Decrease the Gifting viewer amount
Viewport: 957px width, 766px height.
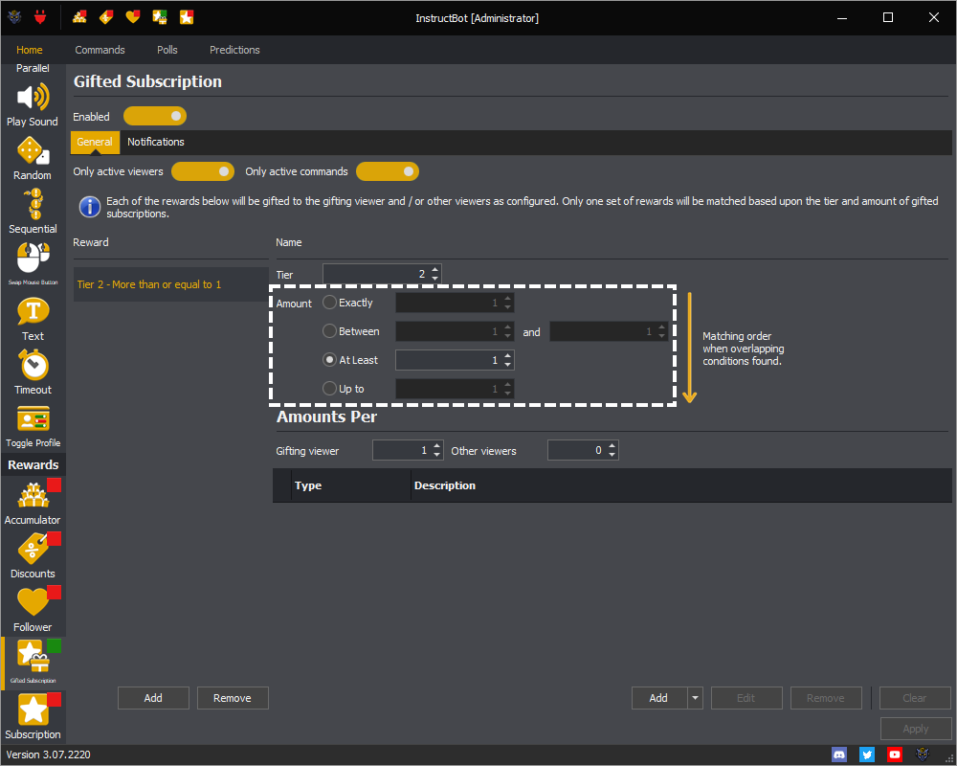[437, 455]
